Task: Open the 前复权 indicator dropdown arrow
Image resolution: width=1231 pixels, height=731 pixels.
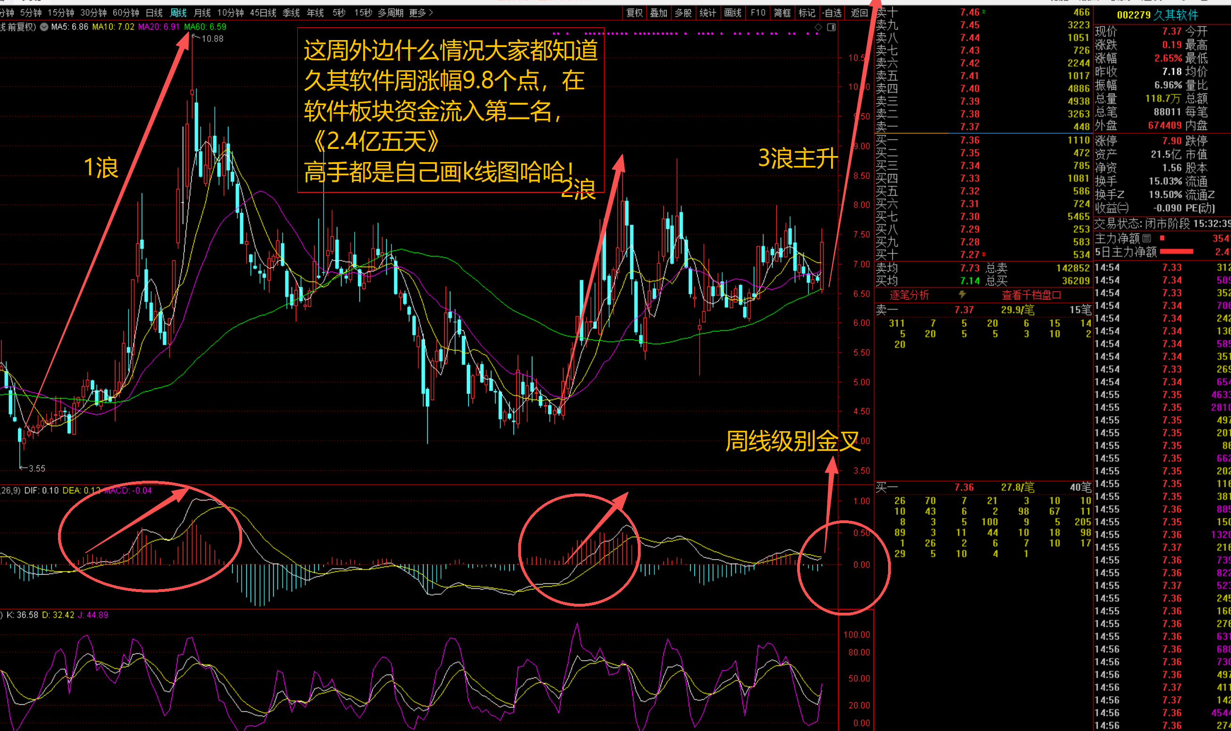Action: 44,26
